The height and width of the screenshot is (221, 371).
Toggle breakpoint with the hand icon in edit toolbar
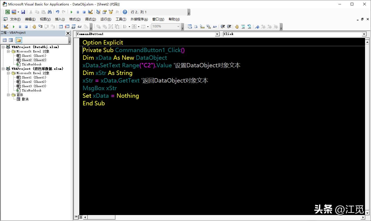click(237, 26)
